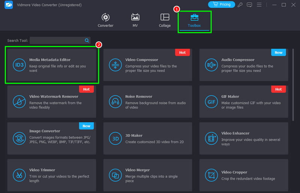300x193 pixels.
Task: Select the Toolbox tab
Action: [x=194, y=21]
